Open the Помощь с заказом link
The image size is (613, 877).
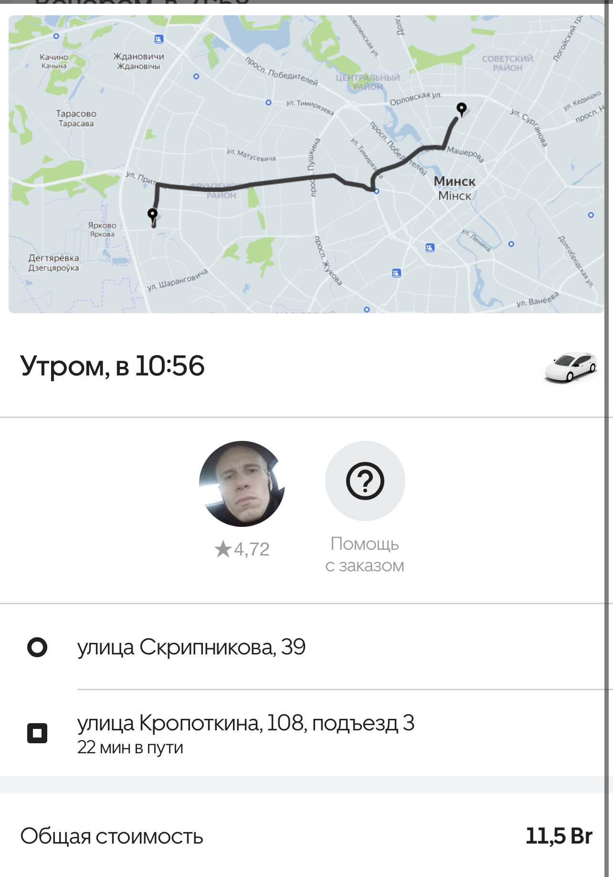coord(365,555)
